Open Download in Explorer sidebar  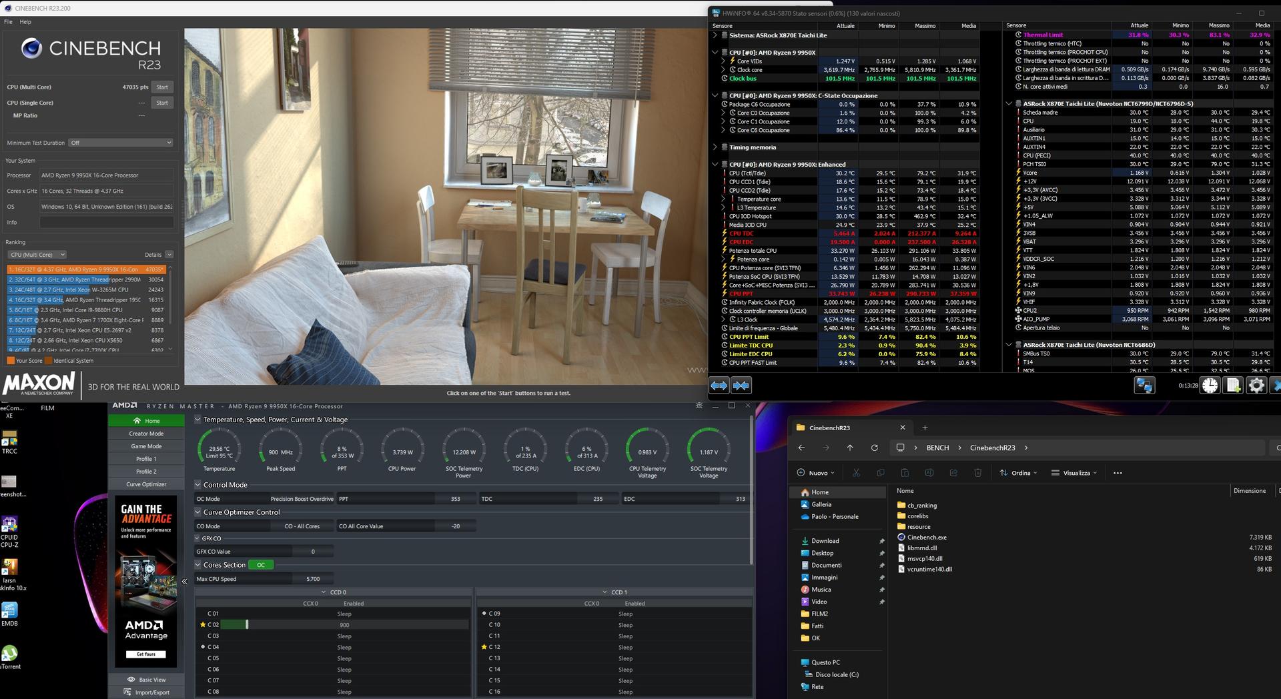tap(825, 541)
